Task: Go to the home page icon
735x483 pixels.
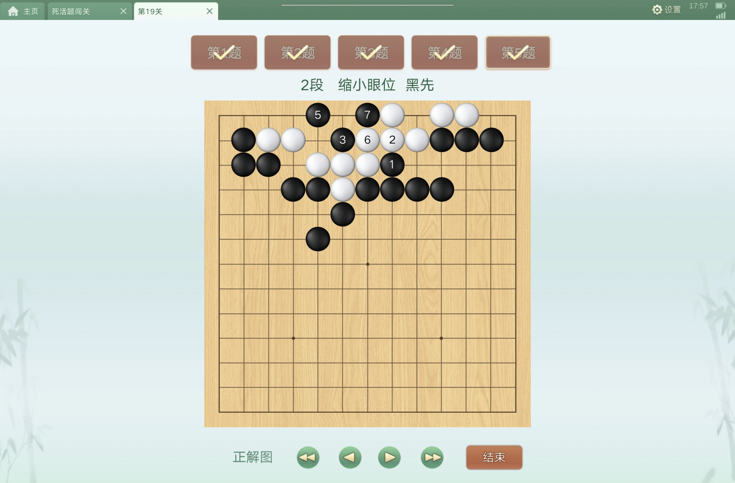Action: click(x=13, y=11)
